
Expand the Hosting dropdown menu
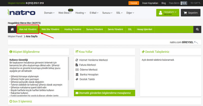(x=81, y=13)
